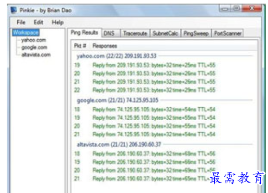
Task: Click the Responses column header
Action: [105, 46]
